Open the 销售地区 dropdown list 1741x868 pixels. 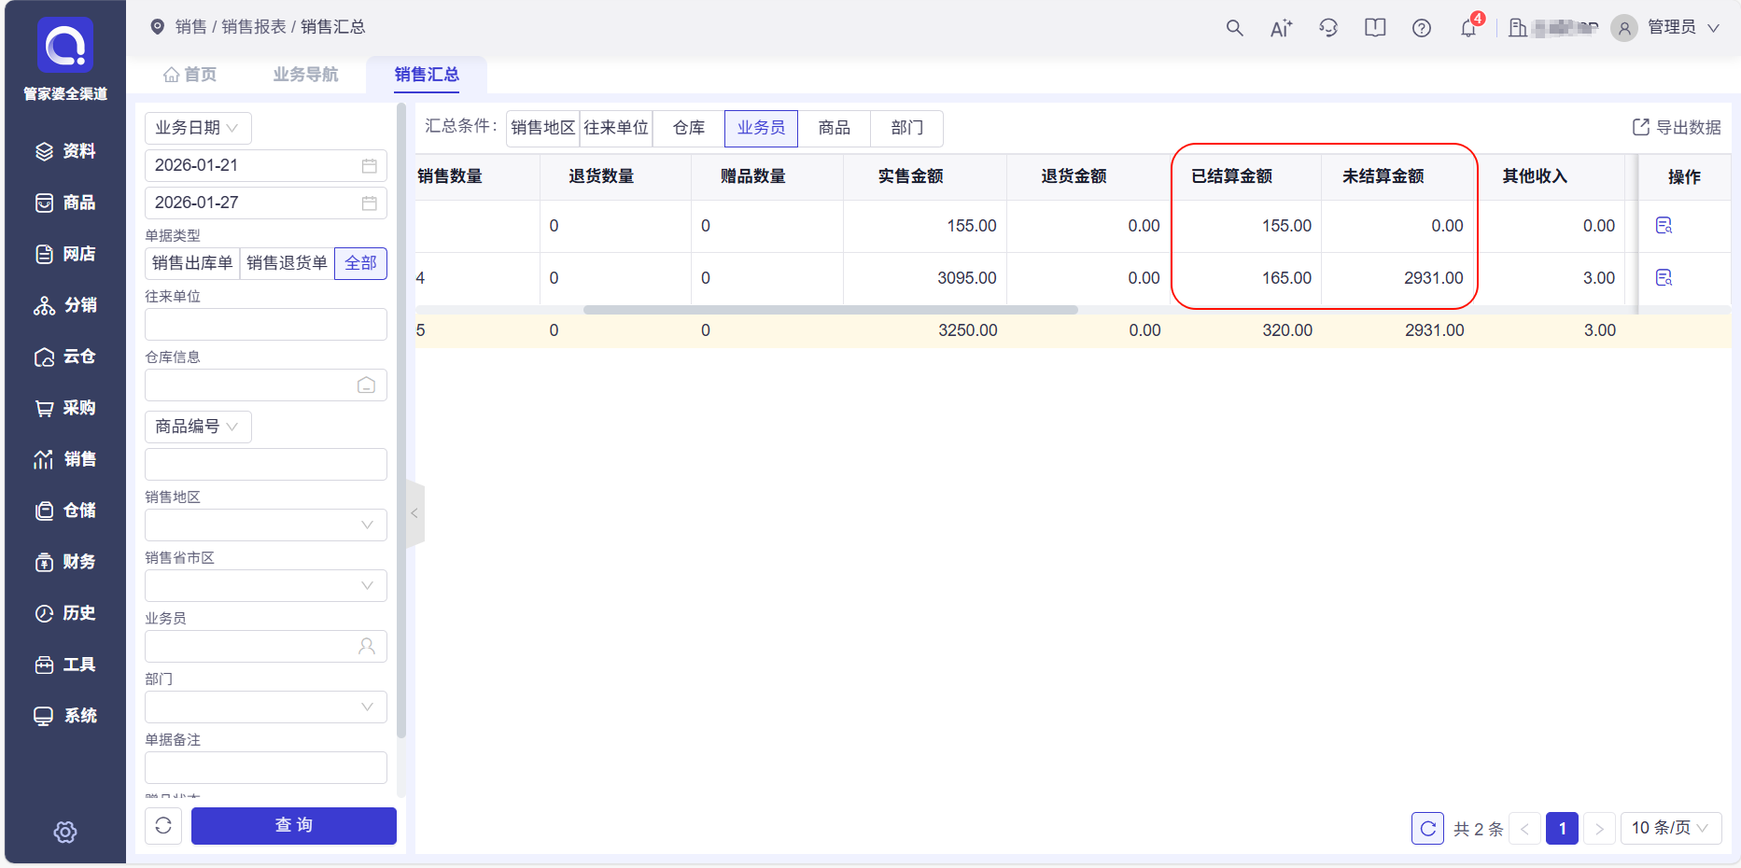point(266,525)
